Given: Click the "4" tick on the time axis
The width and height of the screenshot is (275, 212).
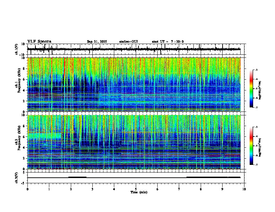Looking at the screenshot, I should click(x=114, y=189).
